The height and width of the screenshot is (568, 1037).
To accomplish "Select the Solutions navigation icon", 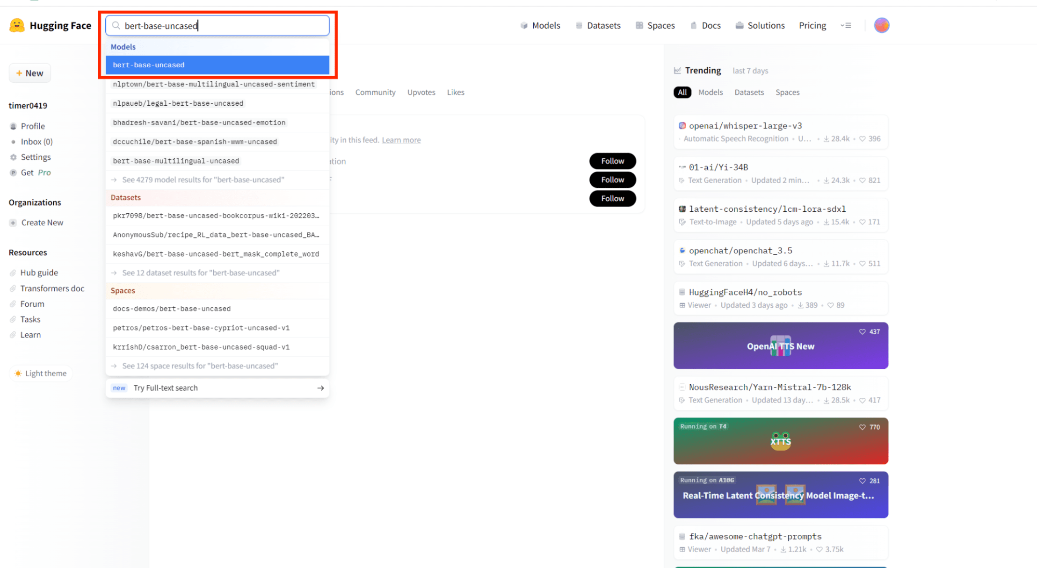I will click(739, 25).
